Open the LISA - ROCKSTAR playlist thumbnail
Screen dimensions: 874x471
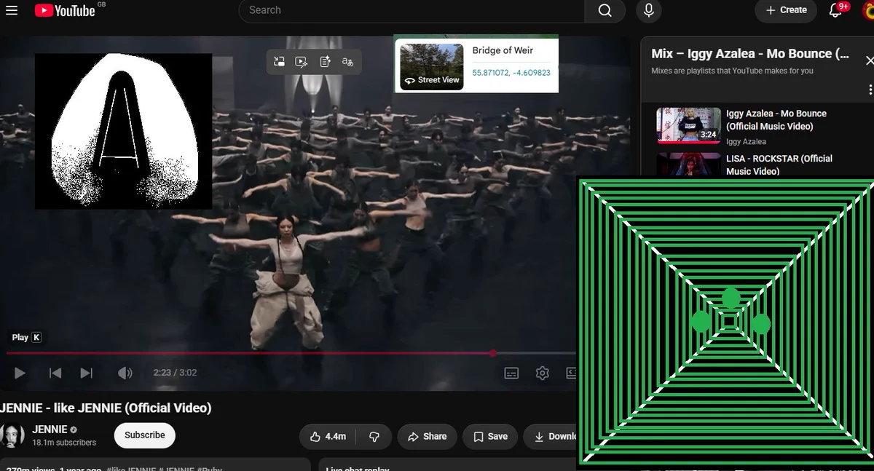[x=688, y=165]
